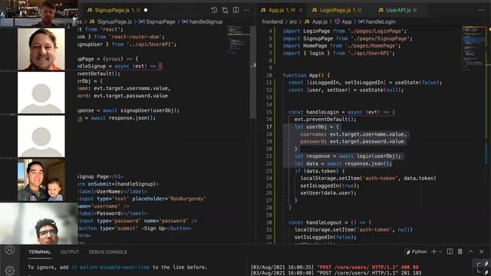Click line number 23 in App.js gutter

[269, 171]
